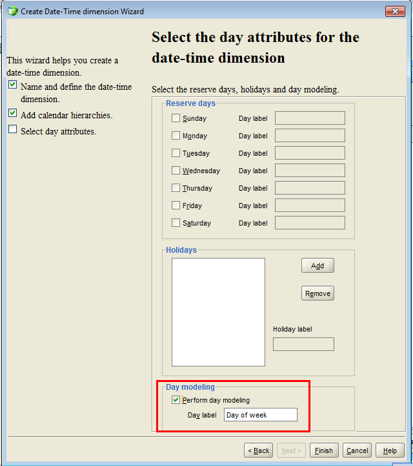Focus the Friday Day label field
The height and width of the screenshot is (466, 413).
click(x=310, y=206)
